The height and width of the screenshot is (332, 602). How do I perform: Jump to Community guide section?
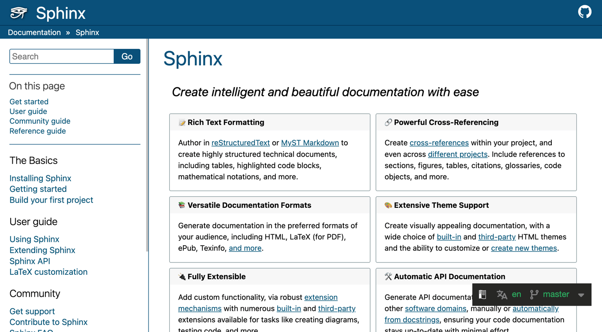(x=40, y=121)
